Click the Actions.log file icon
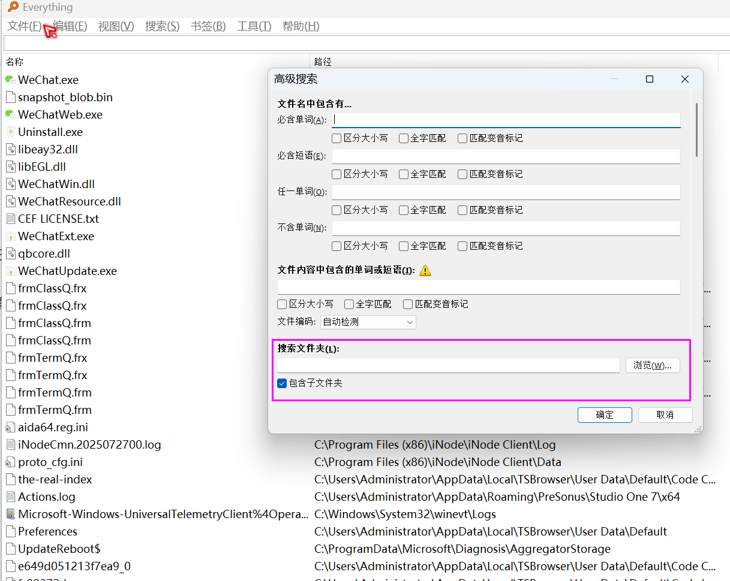The height and width of the screenshot is (581, 730). pos(10,497)
